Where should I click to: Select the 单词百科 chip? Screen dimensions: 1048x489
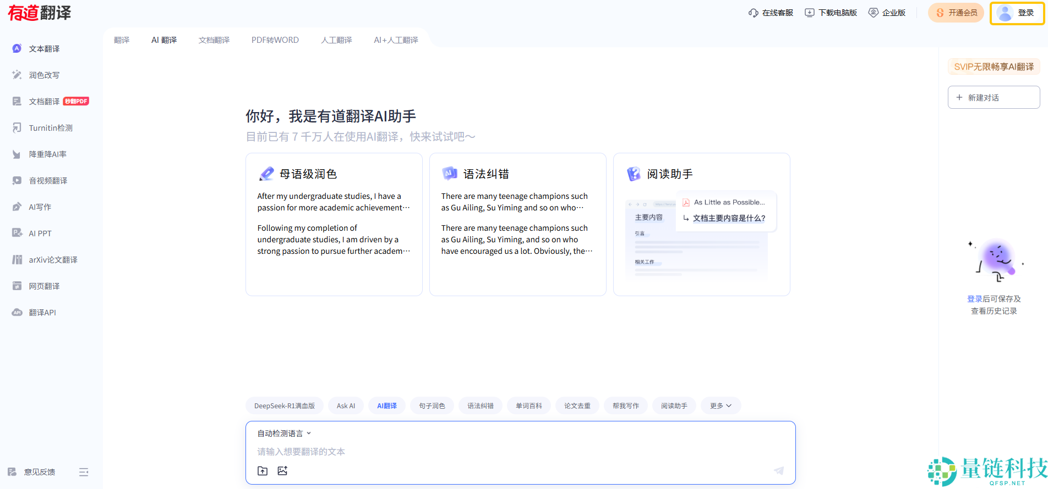coord(529,406)
